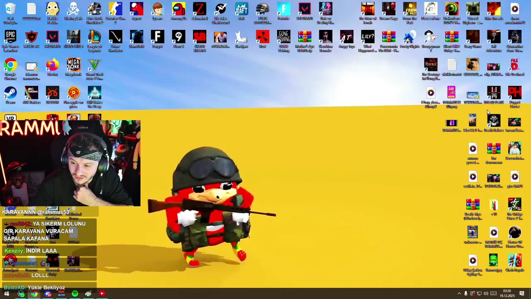Image resolution: width=531 pixels, height=299 pixels.
Task: Select the DEVOUR game icon
Action: click(x=52, y=95)
